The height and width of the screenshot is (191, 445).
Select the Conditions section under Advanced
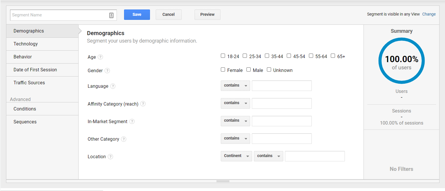point(25,109)
